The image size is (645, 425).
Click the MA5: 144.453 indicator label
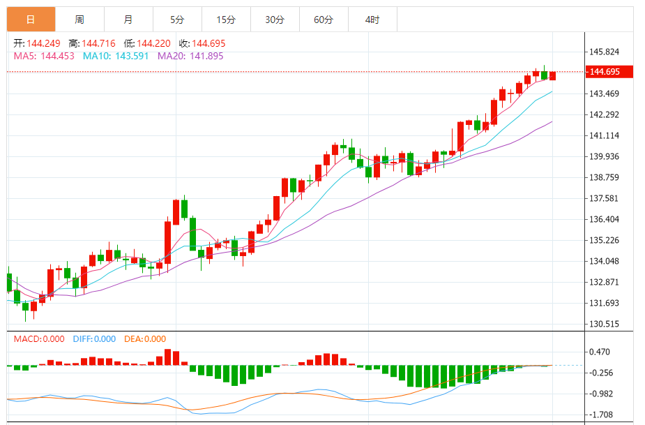coord(44,56)
